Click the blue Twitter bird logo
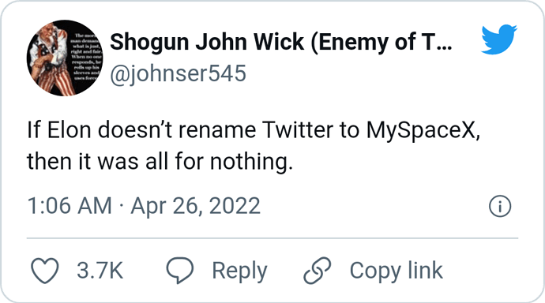 coord(499,39)
